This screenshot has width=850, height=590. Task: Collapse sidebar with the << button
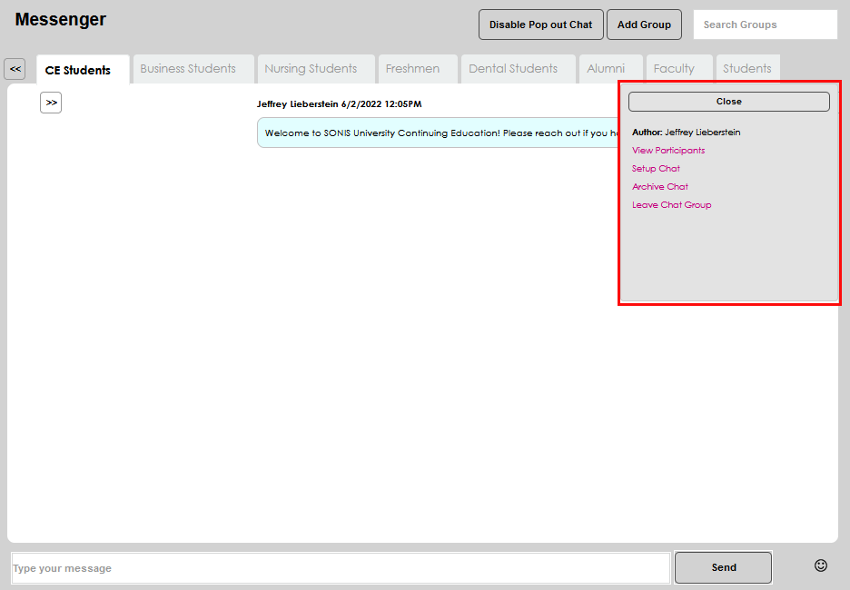[15, 69]
